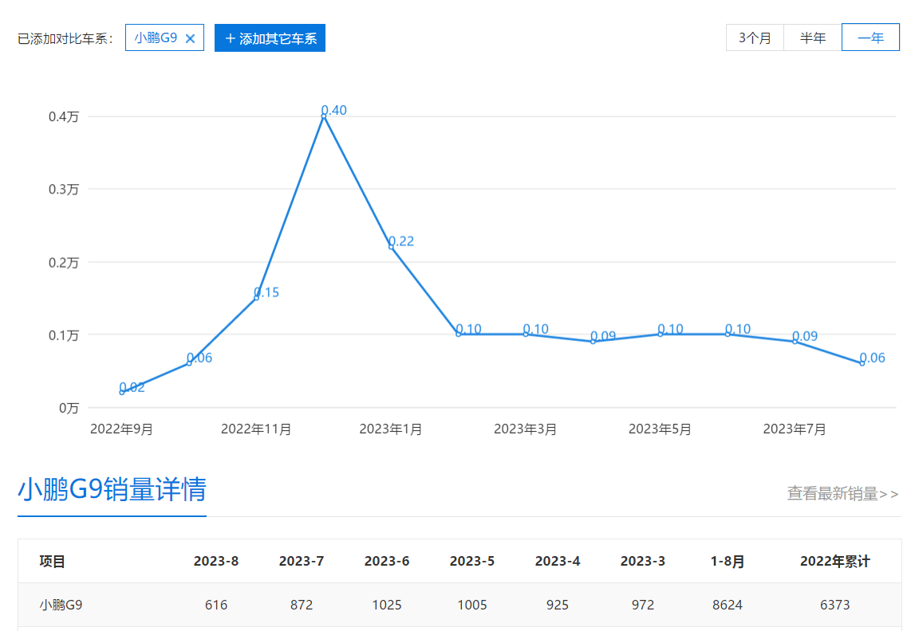
Task: Remove 小鹏G9 tag with the X icon
Action: tap(190, 39)
